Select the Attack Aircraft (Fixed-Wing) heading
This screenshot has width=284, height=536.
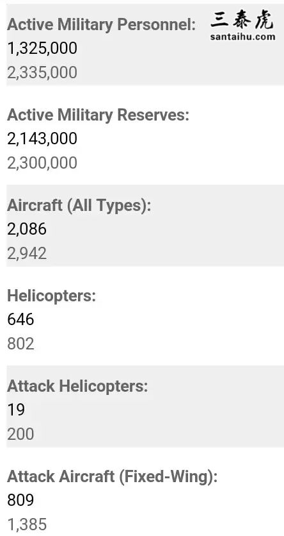click(112, 477)
